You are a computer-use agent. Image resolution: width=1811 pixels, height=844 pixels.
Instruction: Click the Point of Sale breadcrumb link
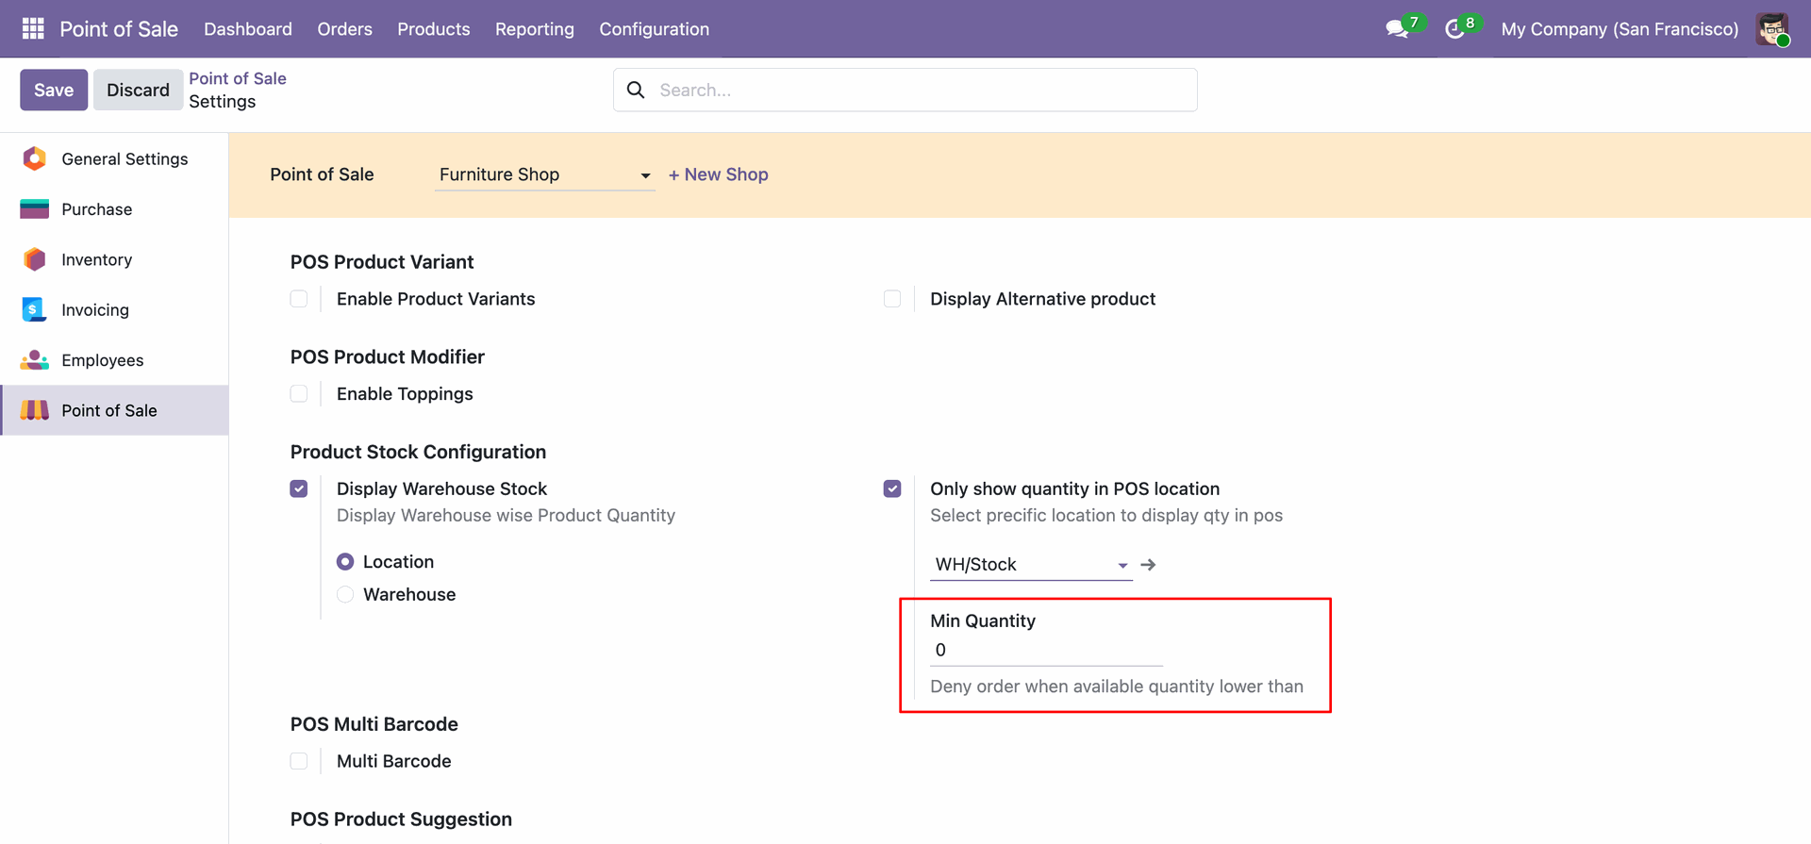pos(238,78)
